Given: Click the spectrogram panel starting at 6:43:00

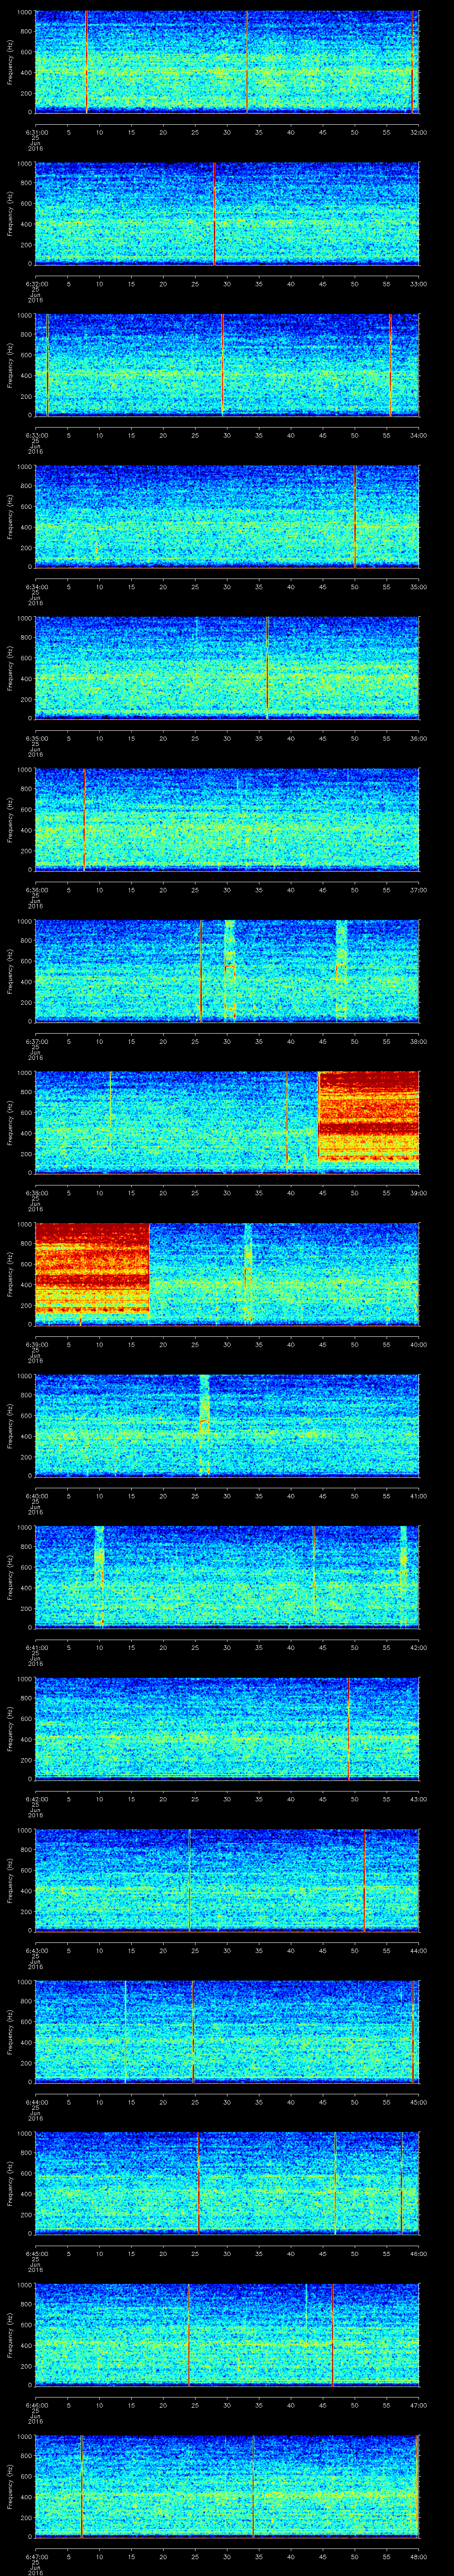Looking at the screenshot, I should [227, 1879].
